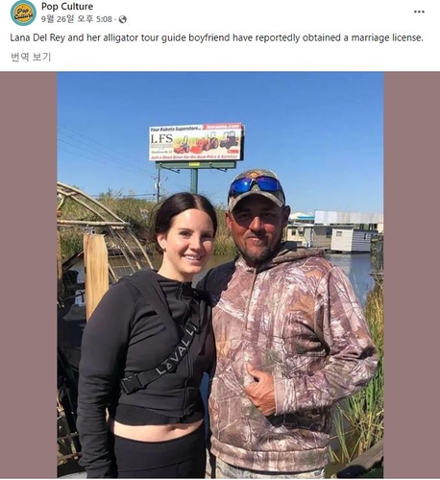The height and width of the screenshot is (480, 440).
Task: Click the houseboats across the water
Action: (x=334, y=231)
